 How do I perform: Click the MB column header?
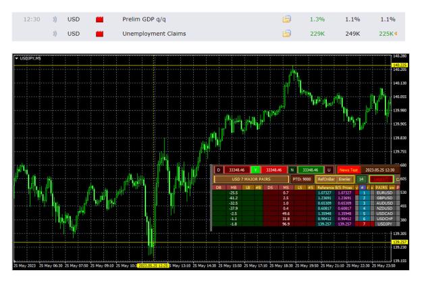(x=234, y=187)
